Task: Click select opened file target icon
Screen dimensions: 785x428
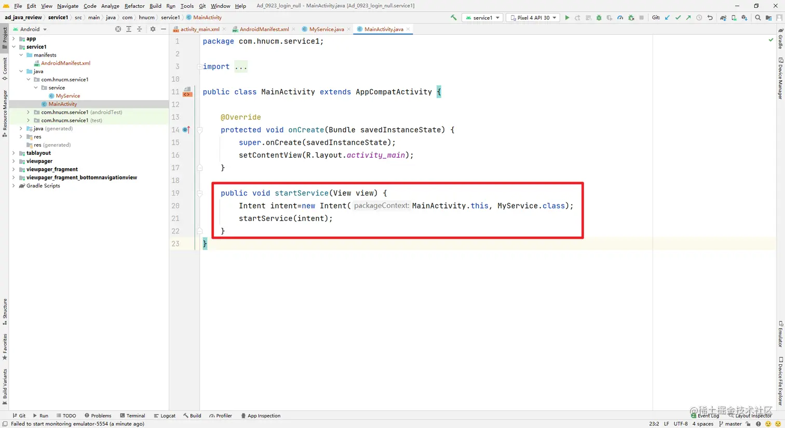Action: click(118, 29)
